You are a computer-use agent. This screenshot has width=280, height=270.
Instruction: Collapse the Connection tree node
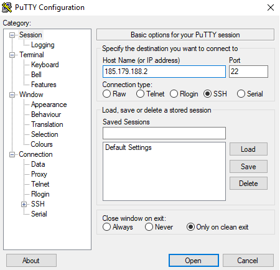tap(12, 154)
